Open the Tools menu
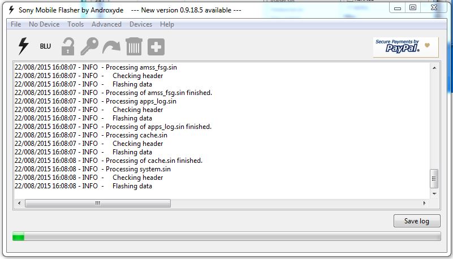 pyautogui.click(x=75, y=24)
